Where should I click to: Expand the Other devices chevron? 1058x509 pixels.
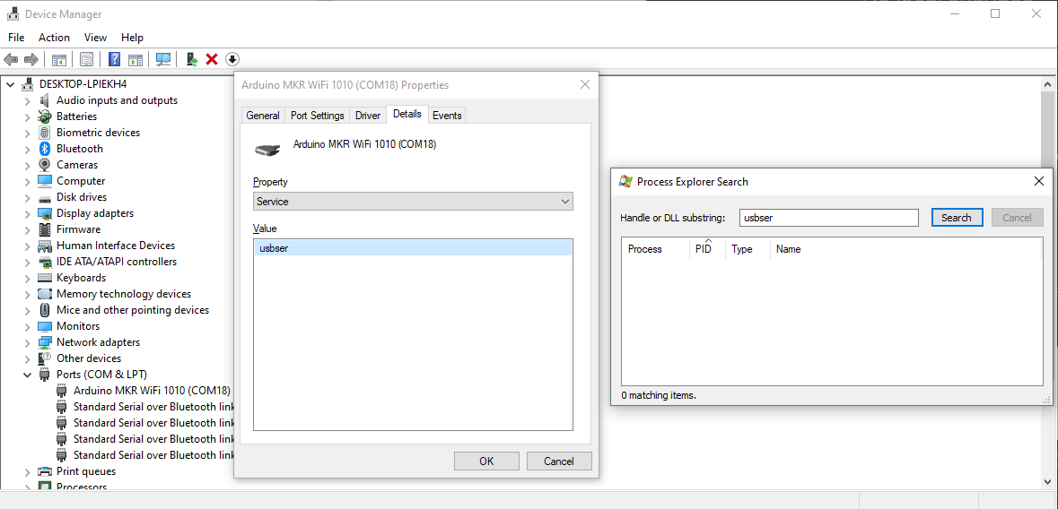(x=27, y=358)
